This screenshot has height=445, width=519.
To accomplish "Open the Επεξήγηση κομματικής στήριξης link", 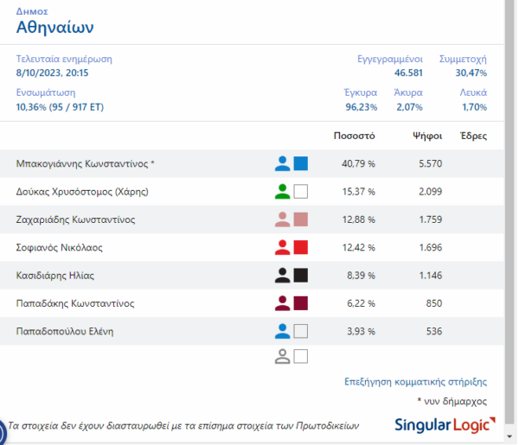I will point(415,381).
